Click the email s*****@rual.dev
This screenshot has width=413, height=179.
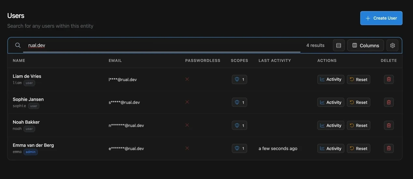click(124, 102)
